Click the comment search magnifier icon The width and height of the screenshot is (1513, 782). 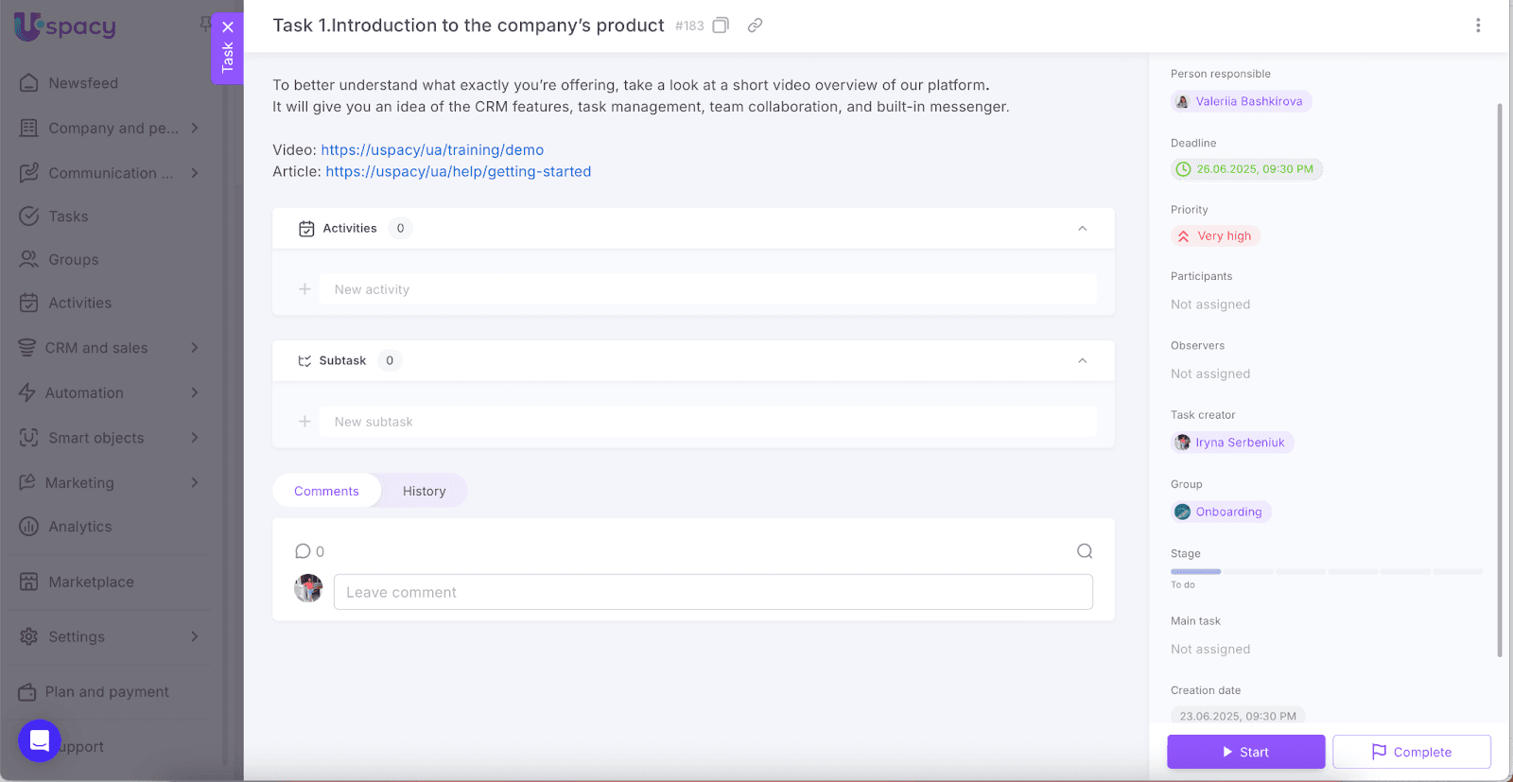click(x=1085, y=551)
